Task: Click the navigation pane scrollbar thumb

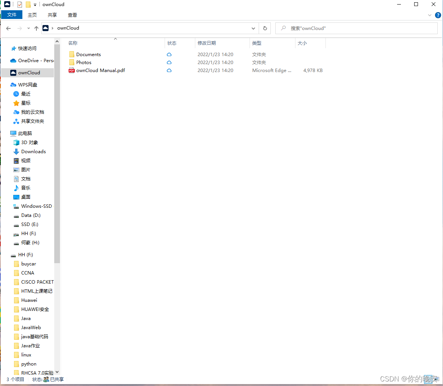Action: (x=57, y=154)
